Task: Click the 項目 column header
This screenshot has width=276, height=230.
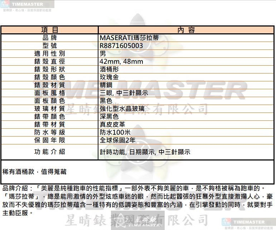Action: point(49,30)
